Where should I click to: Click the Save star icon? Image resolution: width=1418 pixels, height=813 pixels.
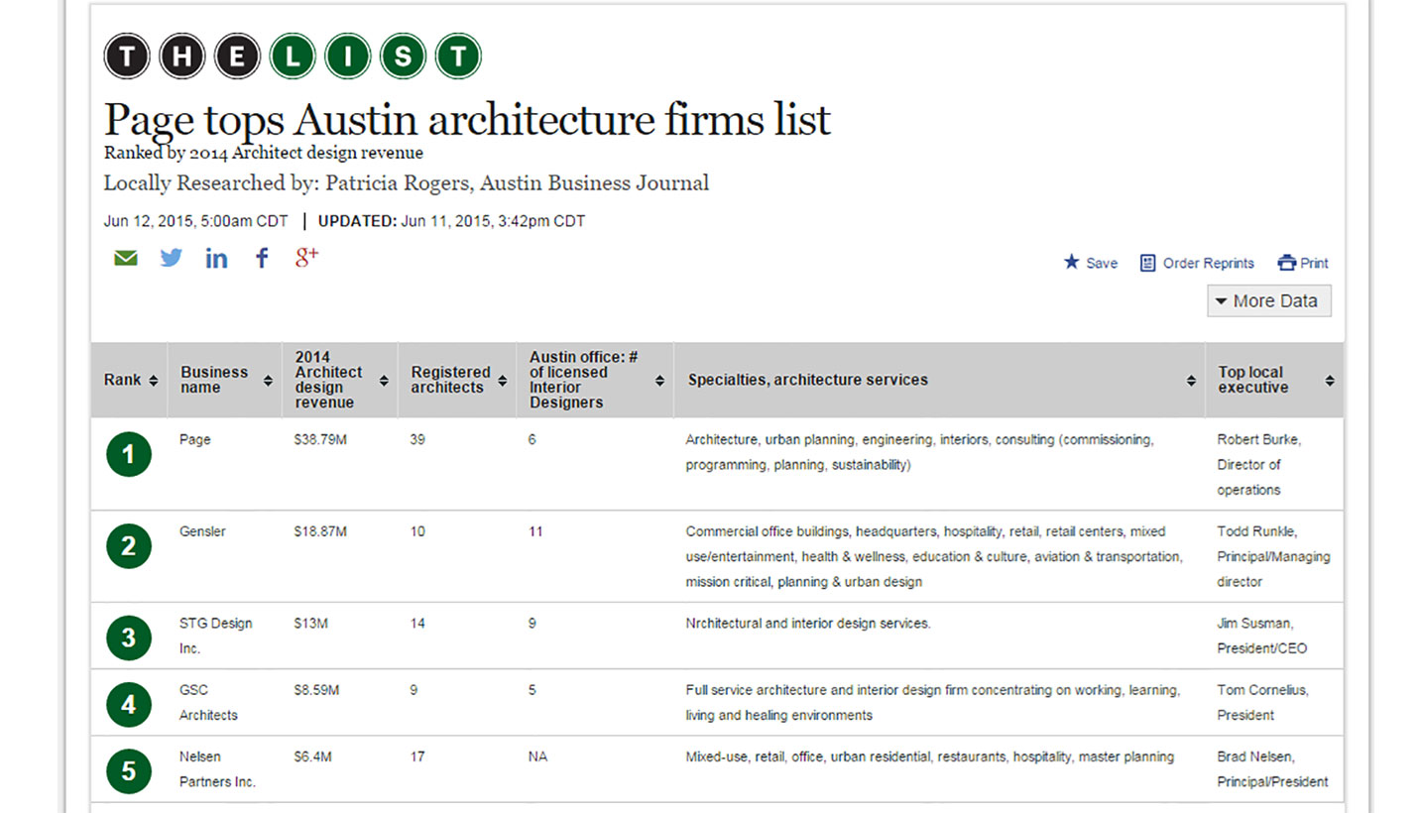click(x=1071, y=263)
